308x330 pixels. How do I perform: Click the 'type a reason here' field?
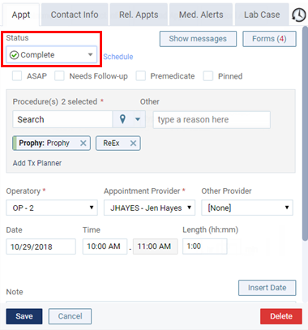click(212, 119)
